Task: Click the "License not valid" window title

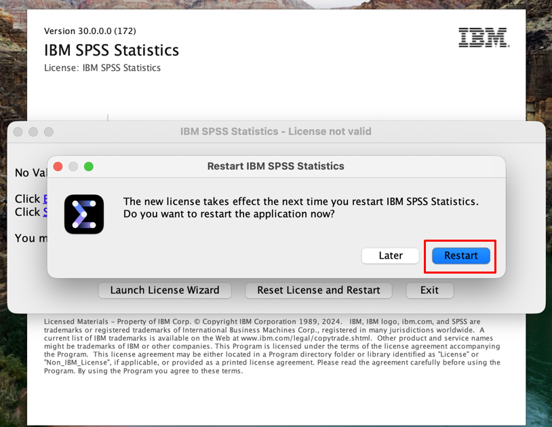Action: (275, 132)
